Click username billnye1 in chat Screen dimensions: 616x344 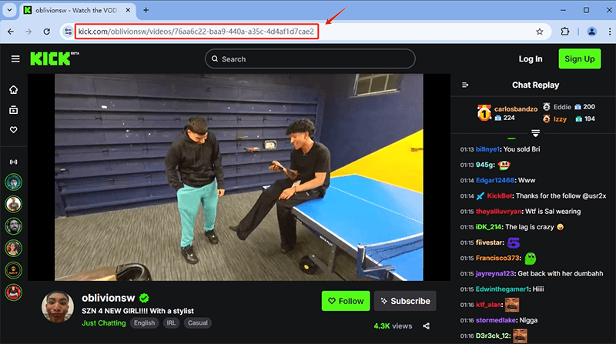tap(487, 149)
